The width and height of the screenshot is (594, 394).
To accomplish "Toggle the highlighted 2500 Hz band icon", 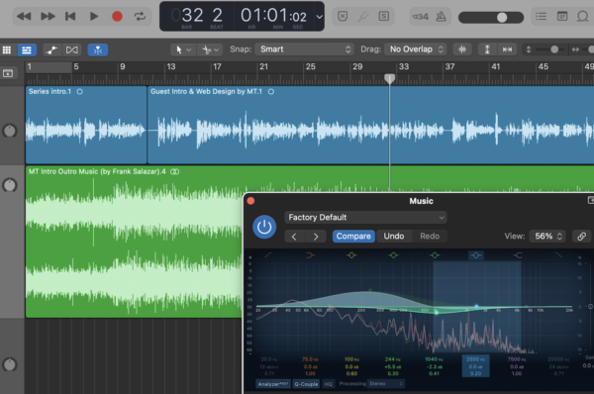I will (x=476, y=255).
